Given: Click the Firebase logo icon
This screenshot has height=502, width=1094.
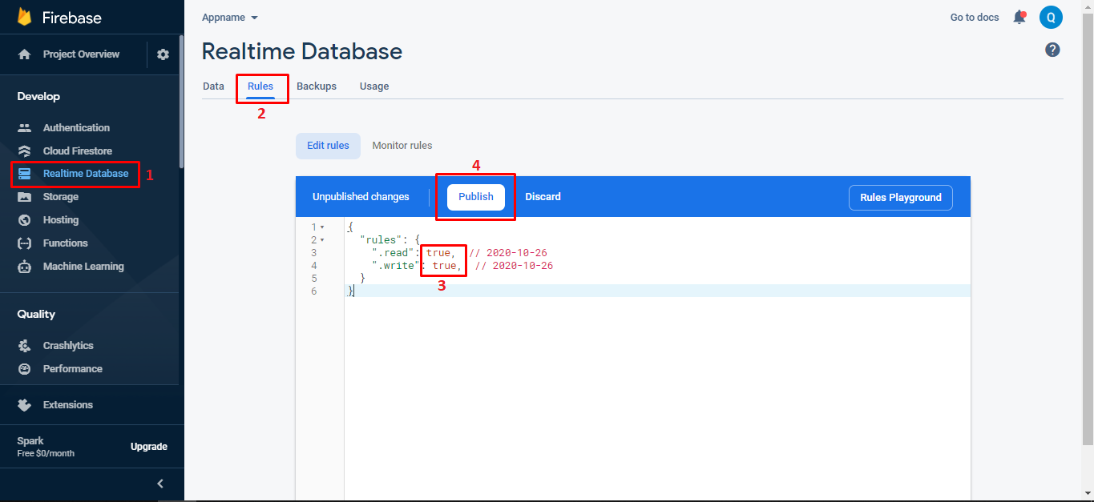Looking at the screenshot, I should point(24,17).
